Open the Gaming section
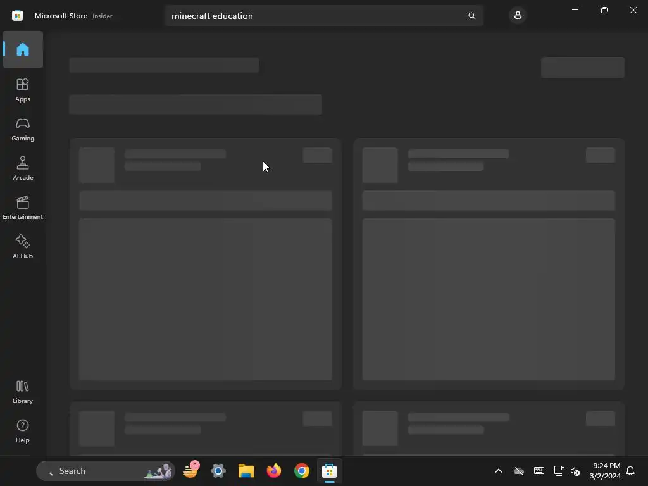Viewport: 648px width, 486px height. coord(23,129)
